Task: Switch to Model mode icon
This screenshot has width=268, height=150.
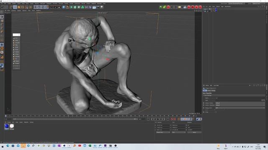Action: (2, 17)
